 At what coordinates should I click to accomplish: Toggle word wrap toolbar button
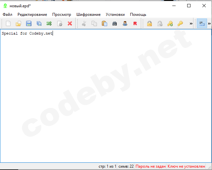[x=202, y=23]
